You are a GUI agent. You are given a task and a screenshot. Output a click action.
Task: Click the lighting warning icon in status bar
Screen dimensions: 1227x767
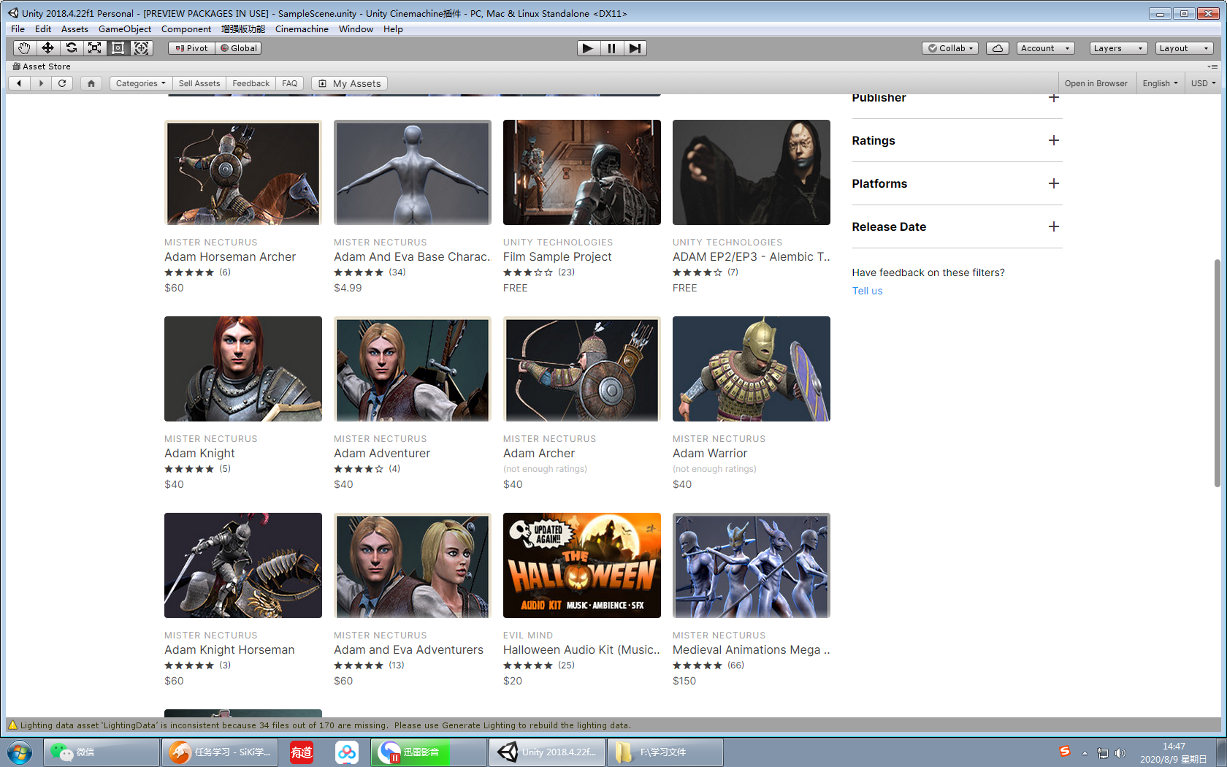(x=12, y=725)
